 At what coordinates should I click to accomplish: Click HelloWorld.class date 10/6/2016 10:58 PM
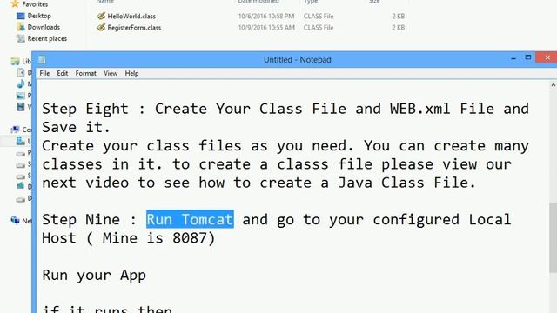(x=266, y=16)
